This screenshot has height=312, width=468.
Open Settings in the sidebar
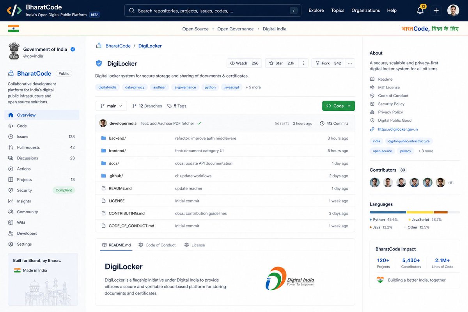coord(42,244)
